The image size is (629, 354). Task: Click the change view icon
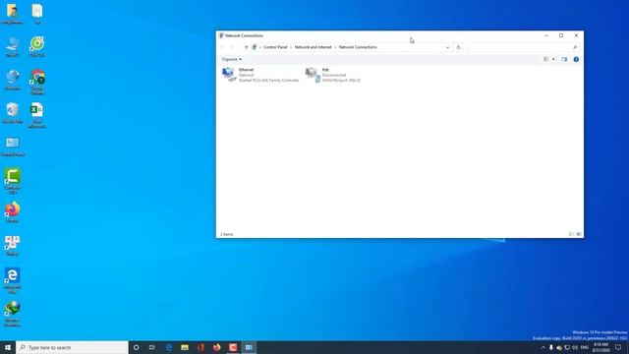[x=546, y=59]
